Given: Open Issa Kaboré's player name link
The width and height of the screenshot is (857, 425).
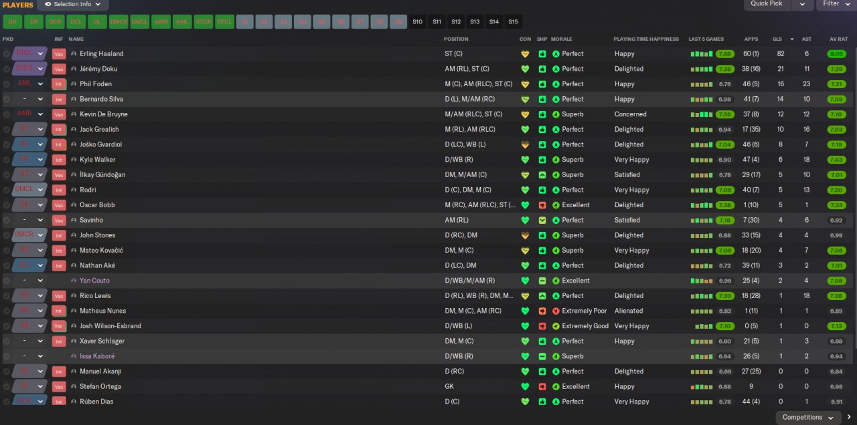Looking at the screenshot, I should tap(97, 356).
